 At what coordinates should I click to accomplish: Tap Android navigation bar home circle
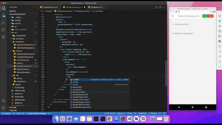(x=193, y=107)
